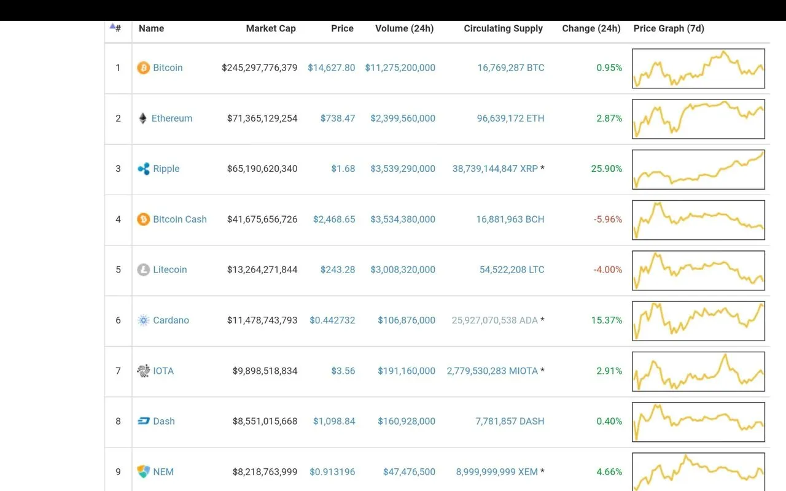Open Litecoin 7-day price graph
This screenshot has height=491, width=786.
pyautogui.click(x=699, y=270)
